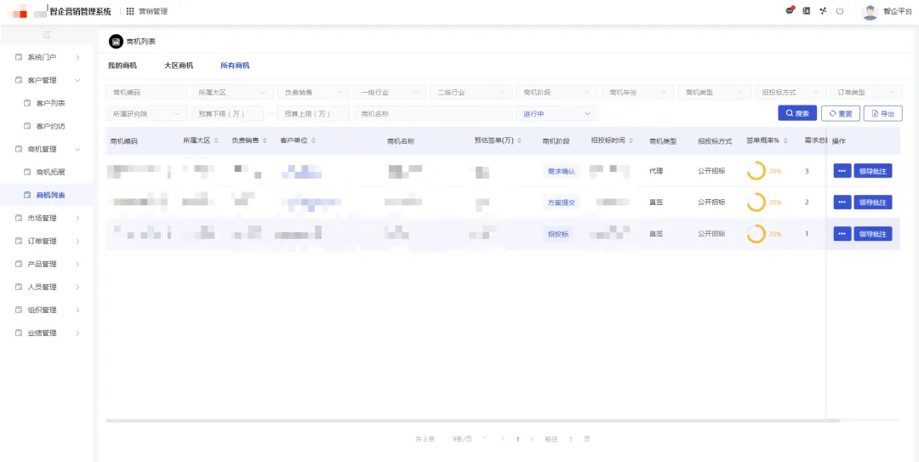Expand 市场管理 in the sidebar

(x=48, y=218)
